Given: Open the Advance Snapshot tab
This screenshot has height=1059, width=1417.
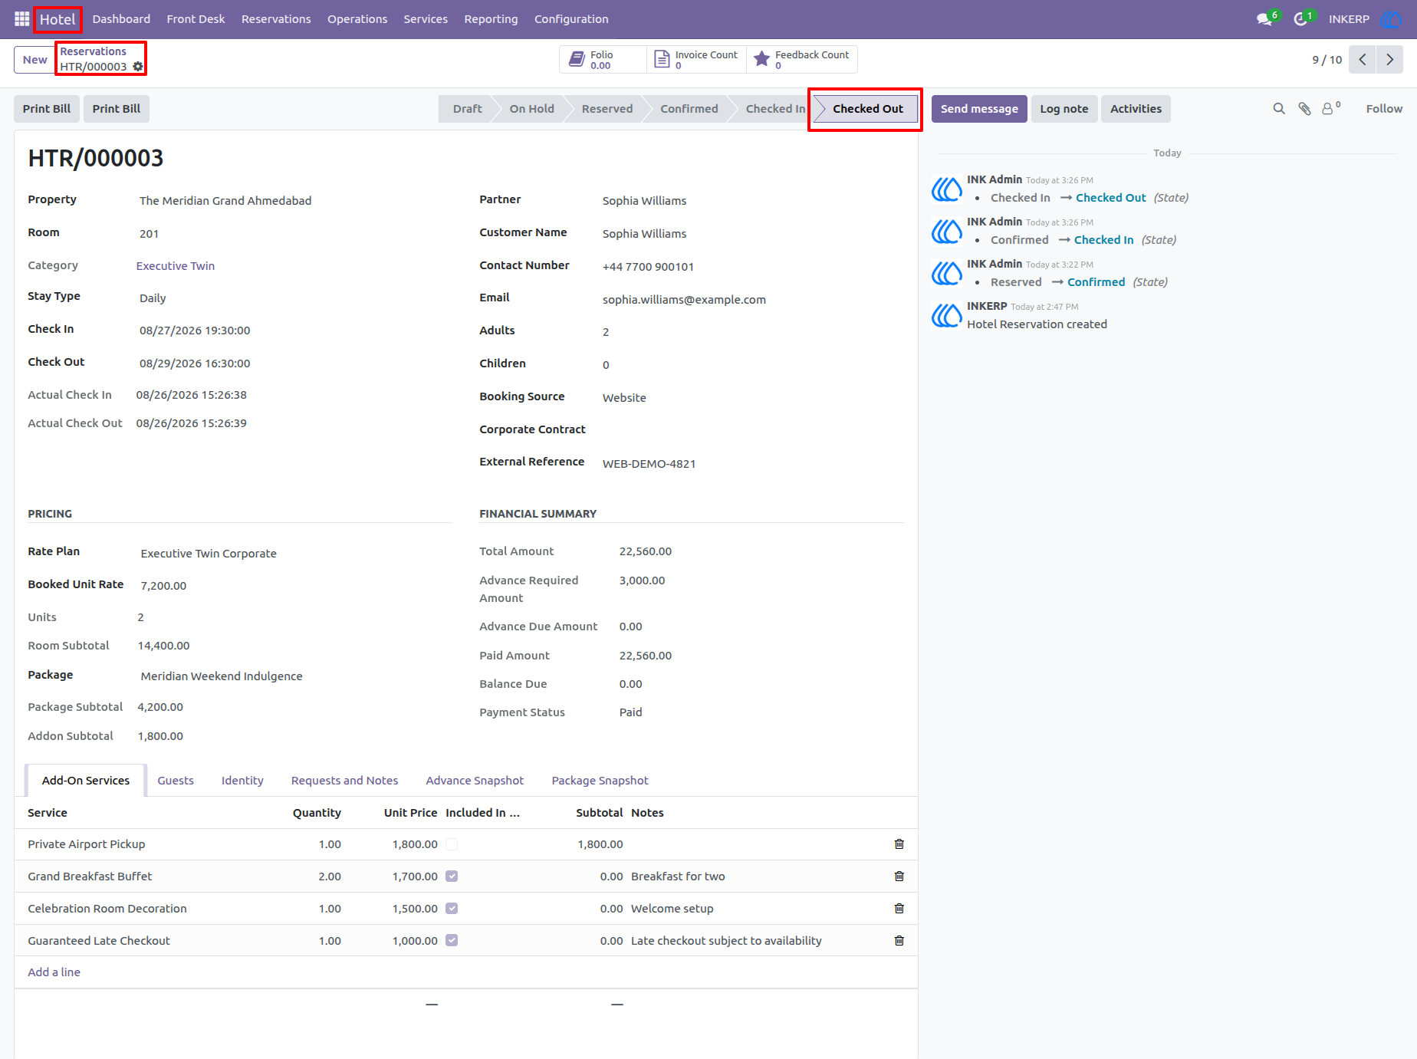Looking at the screenshot, I should coord(475,781).
